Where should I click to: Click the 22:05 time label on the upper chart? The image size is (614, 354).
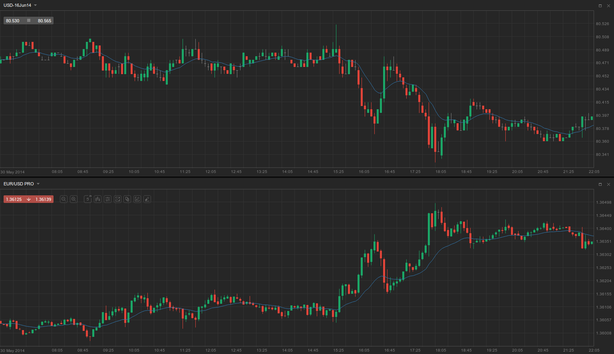tap(594, 172)
